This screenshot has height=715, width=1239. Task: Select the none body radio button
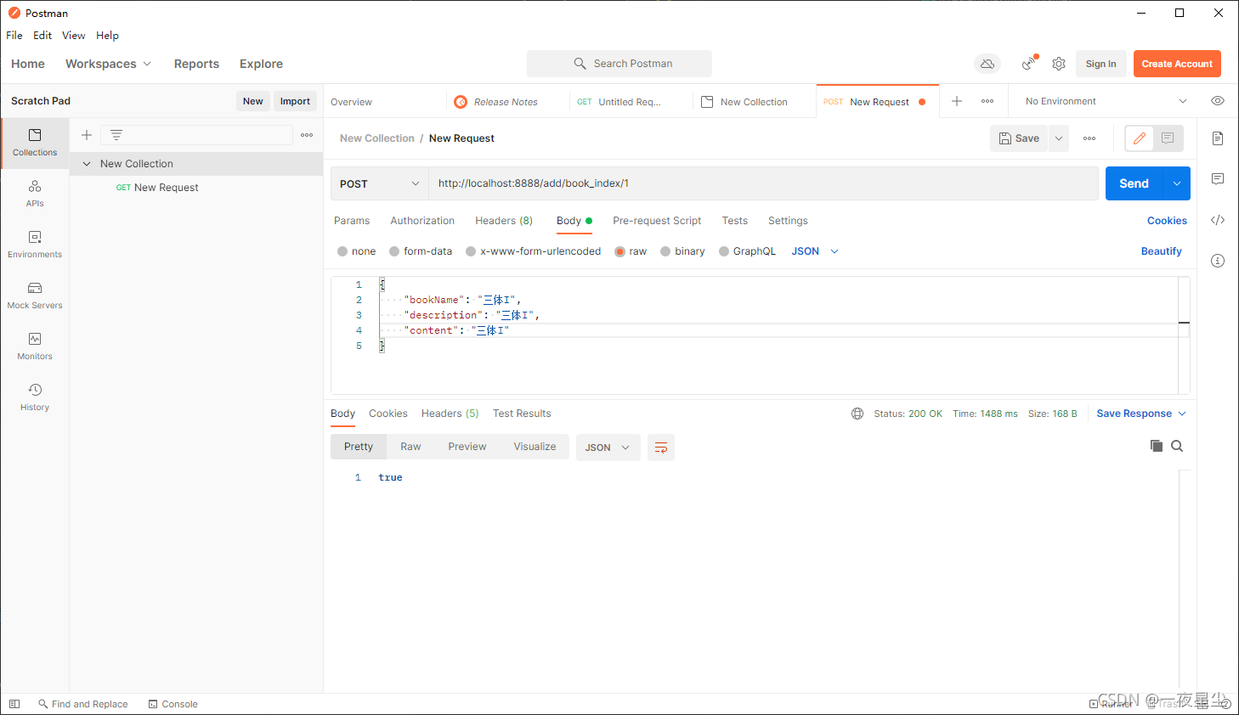[342, 251]
